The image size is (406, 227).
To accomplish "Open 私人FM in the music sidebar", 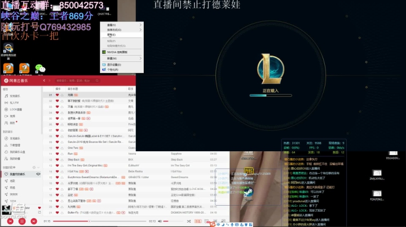I will coord(14,103).
